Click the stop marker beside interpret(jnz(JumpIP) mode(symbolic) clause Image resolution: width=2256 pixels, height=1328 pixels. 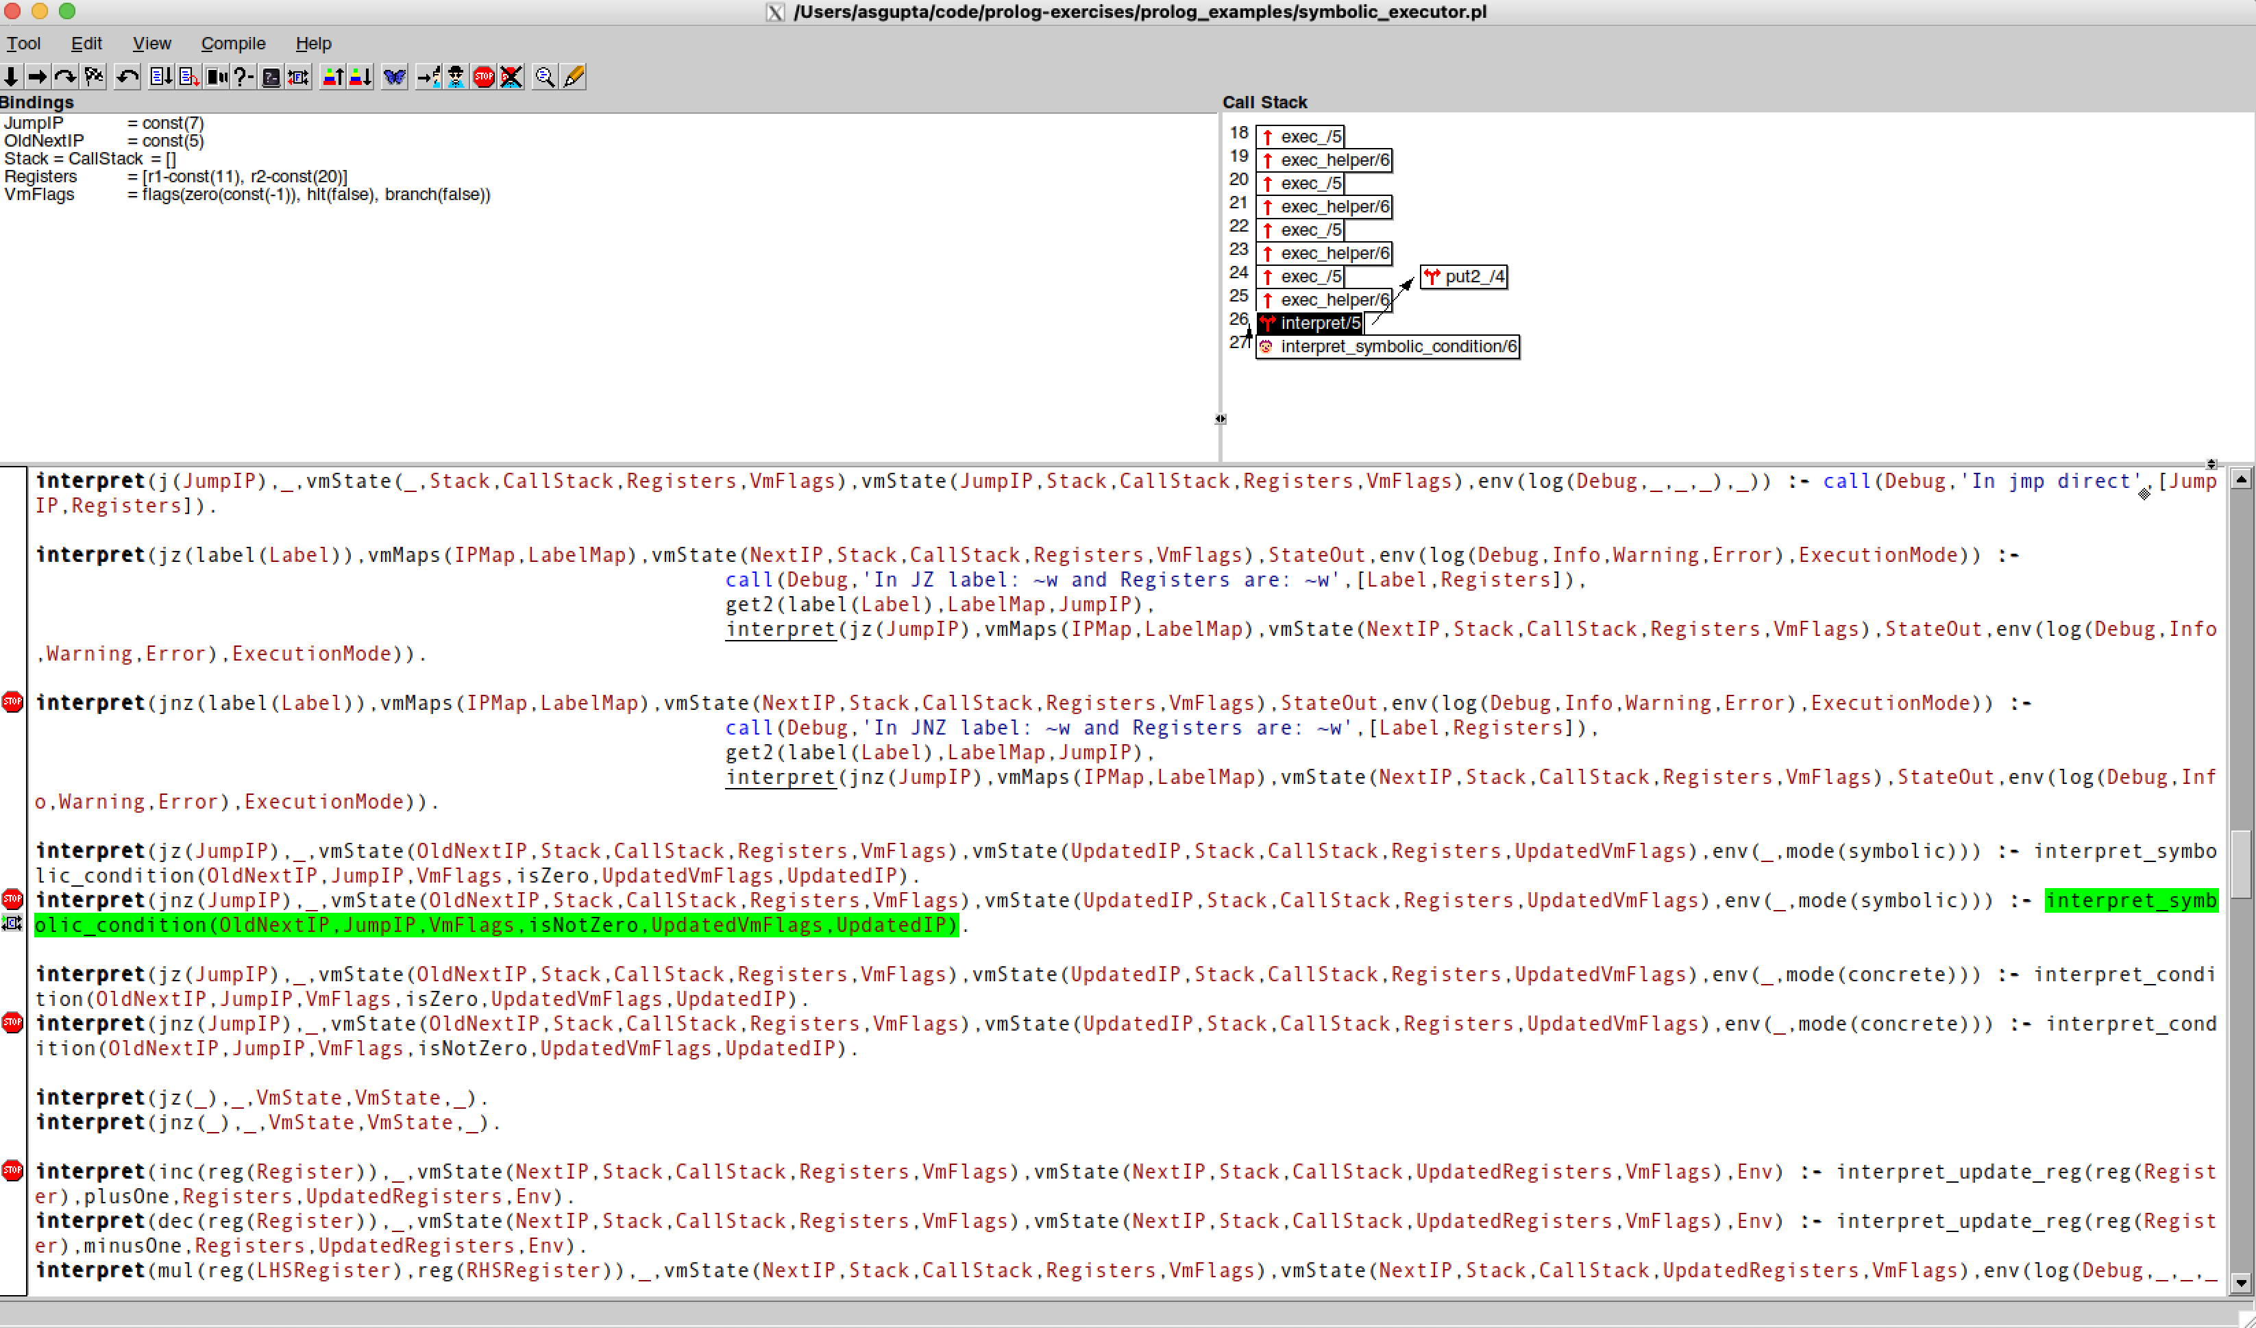click(12, 898)
